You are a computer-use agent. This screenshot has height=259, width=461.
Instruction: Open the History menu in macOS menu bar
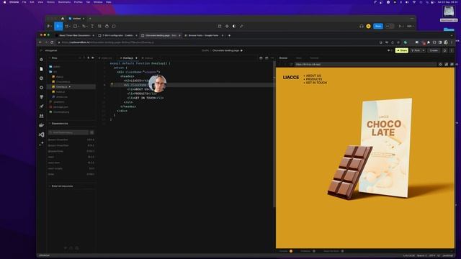coord(50,2)
